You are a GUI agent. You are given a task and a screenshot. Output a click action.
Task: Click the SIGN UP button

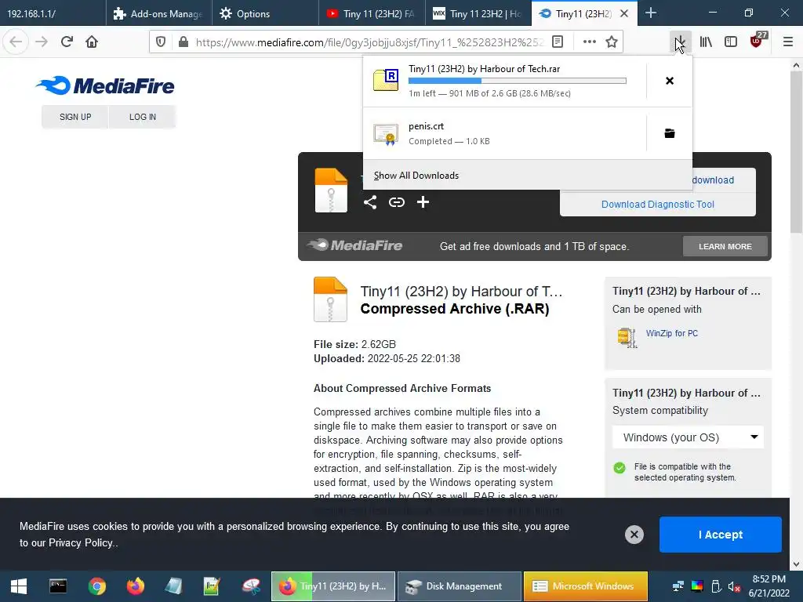[75, 117]
